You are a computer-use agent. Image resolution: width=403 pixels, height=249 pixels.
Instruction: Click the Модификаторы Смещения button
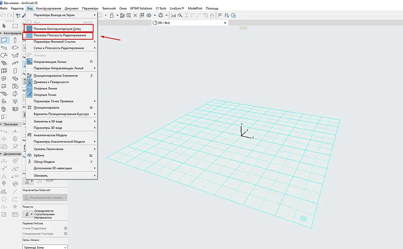[45, 197]
